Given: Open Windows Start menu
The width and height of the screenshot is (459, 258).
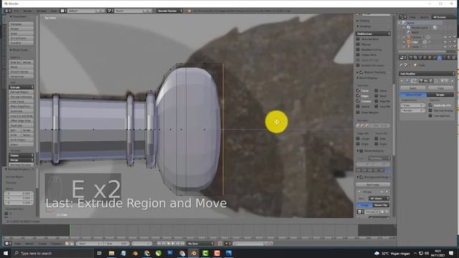Looking at the screenshot, I should 6,253.
